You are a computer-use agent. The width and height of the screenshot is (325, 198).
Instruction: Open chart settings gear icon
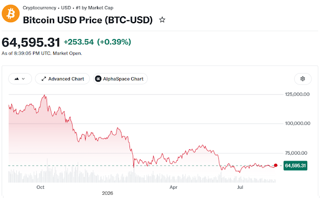[303, 78]
